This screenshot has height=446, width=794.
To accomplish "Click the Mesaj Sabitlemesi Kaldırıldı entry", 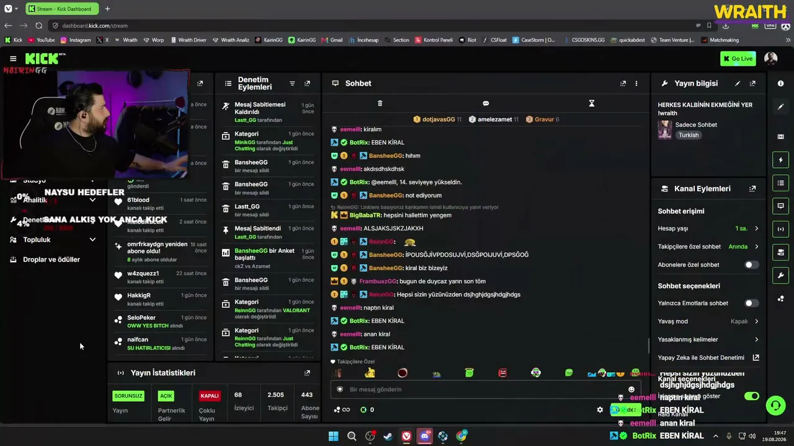I will [268, 111].
